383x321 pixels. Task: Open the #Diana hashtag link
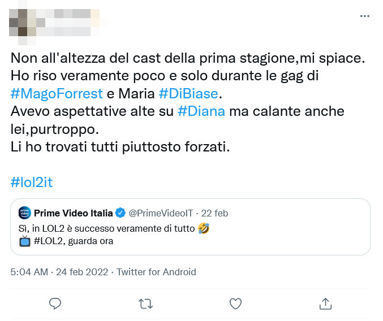click(x=201, y=111)
